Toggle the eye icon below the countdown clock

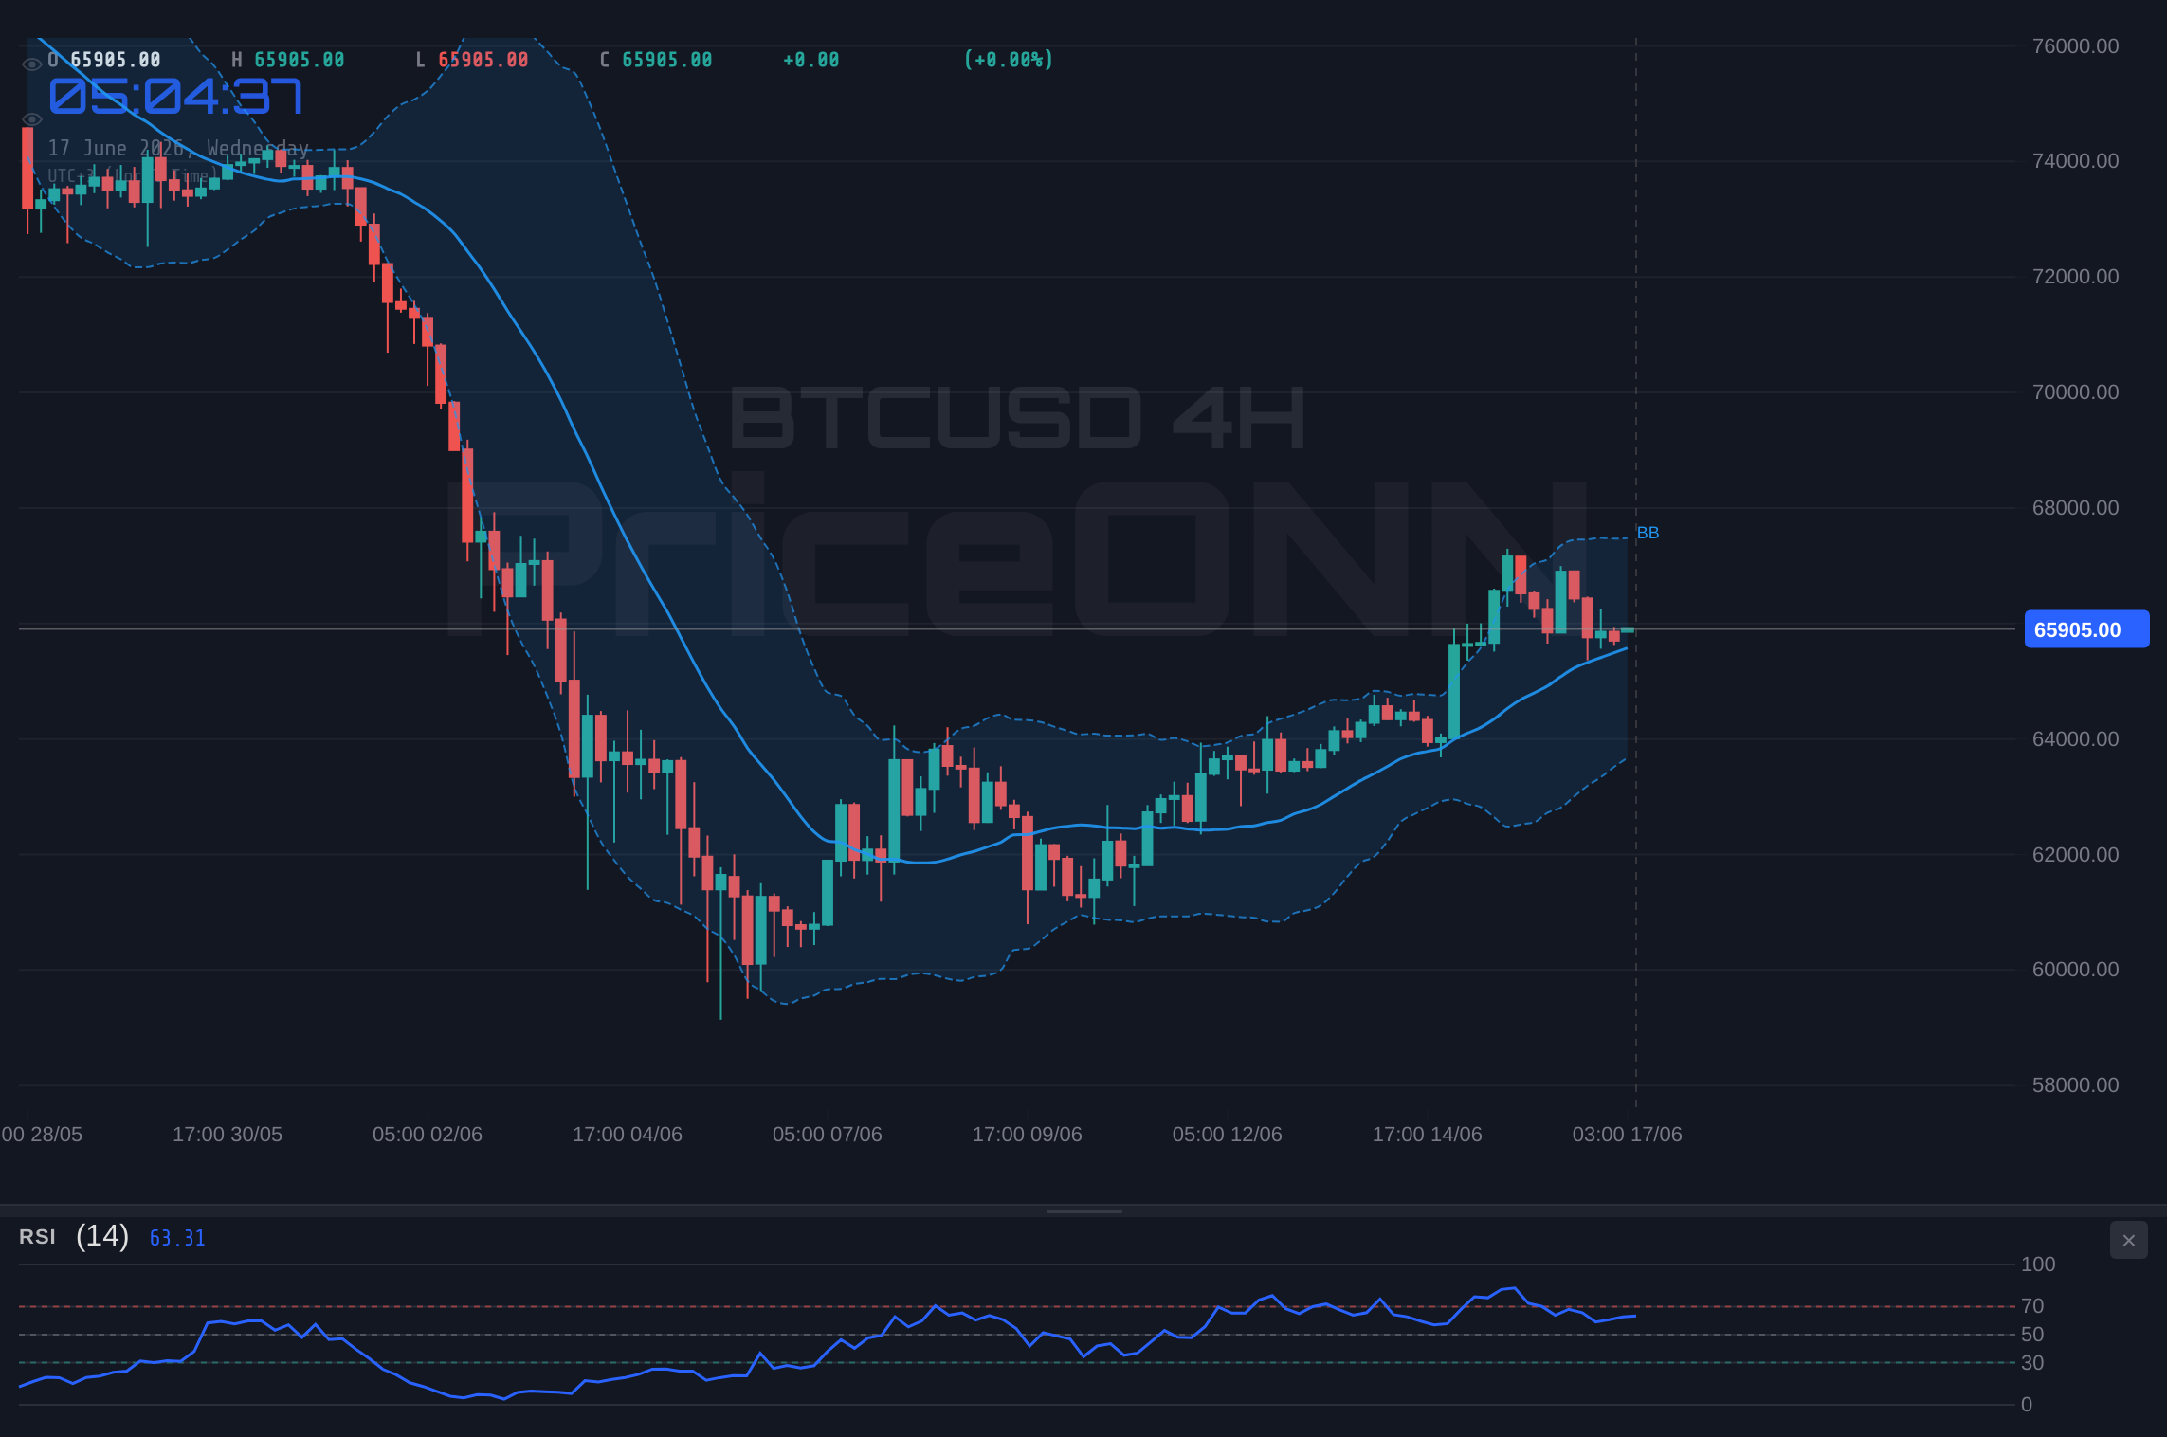[x=31, y=119]
